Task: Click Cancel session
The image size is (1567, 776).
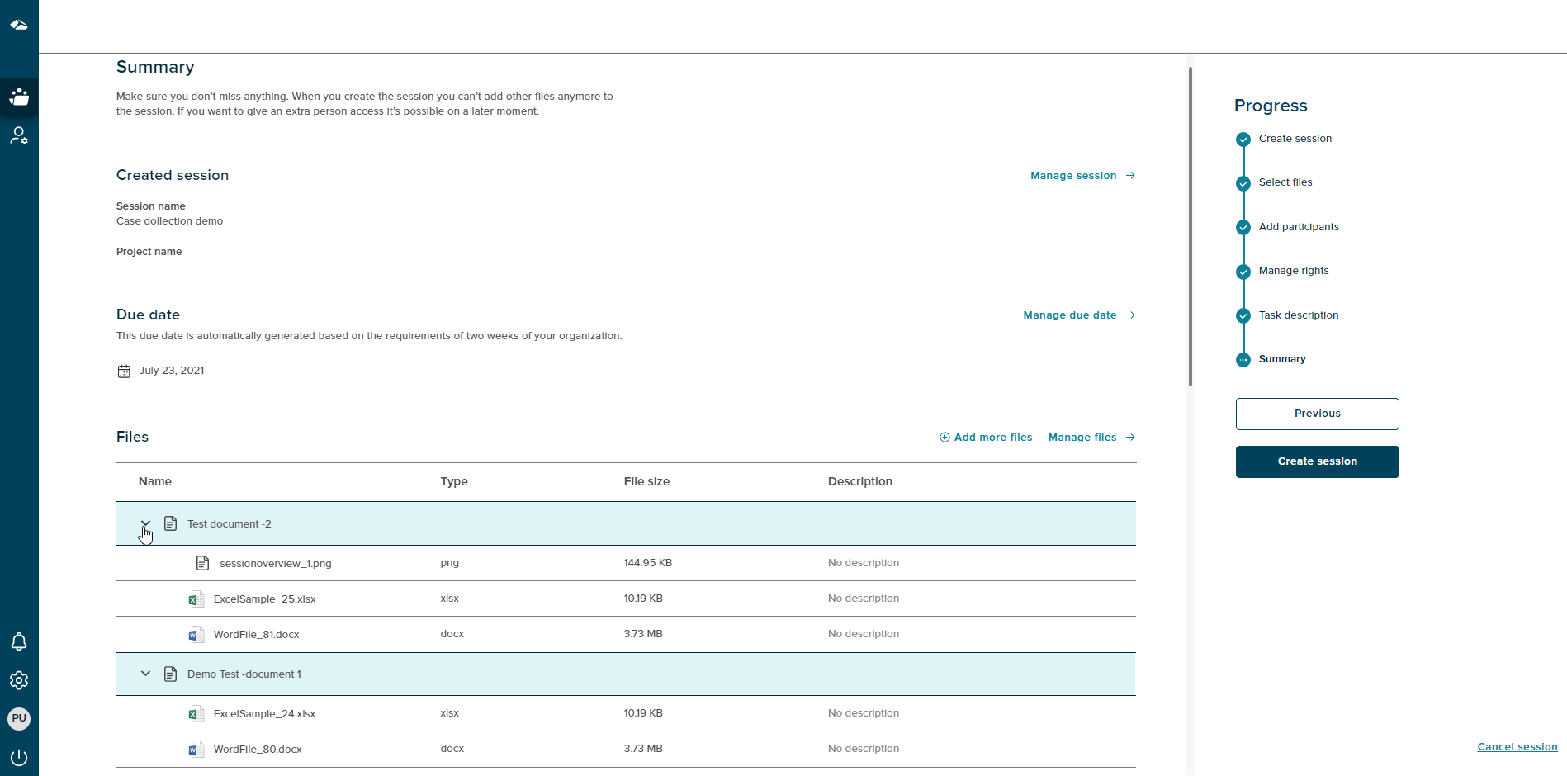Action: (x=1517, y=746)
